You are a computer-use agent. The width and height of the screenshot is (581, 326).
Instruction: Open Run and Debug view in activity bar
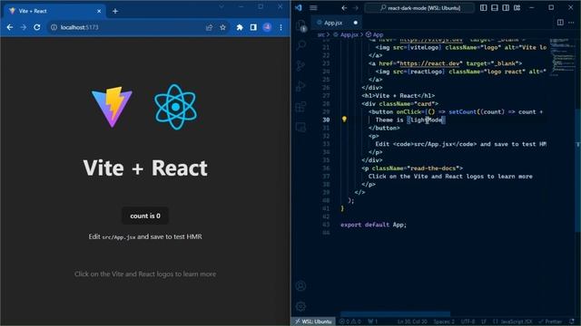click(300, 86)
